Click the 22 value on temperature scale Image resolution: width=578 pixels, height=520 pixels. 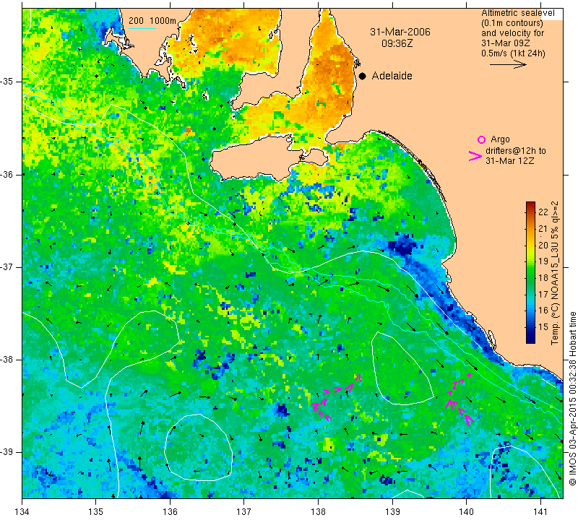[543, 212]
